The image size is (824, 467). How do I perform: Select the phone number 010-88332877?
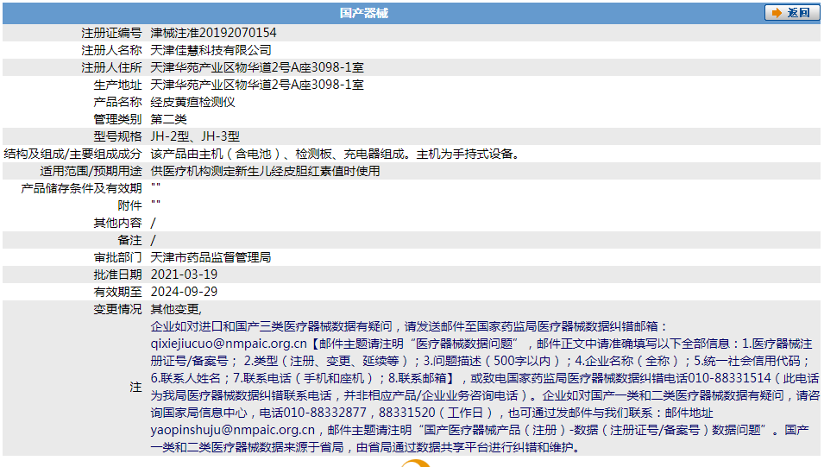tap(324, 413)
